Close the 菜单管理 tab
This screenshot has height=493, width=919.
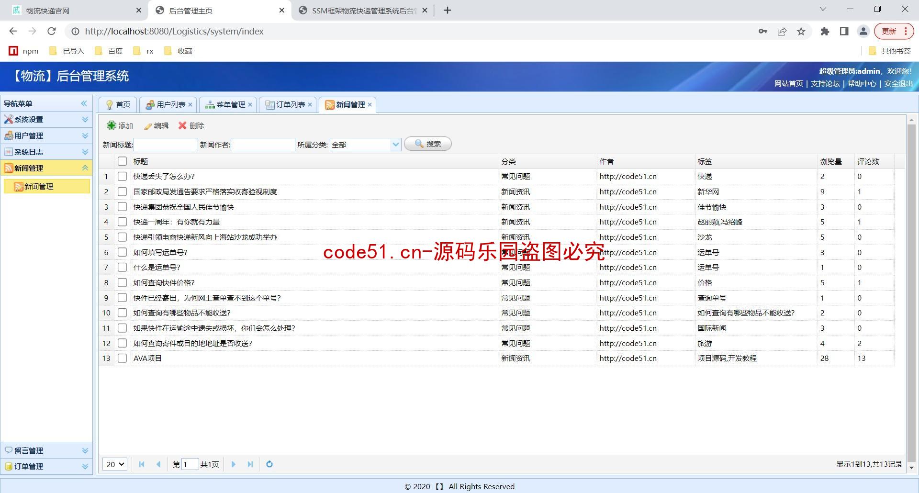(250, 105)
